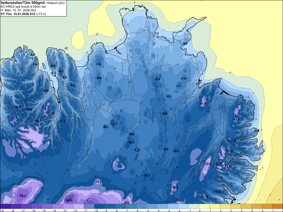
Task: Click the valid time 'VT: Fim. 15.01.2026 01Z'
Action: (x=18, y=14)
